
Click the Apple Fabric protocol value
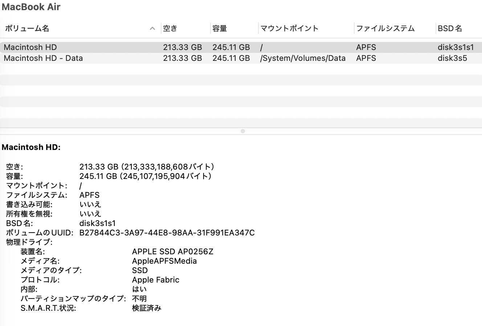click(155, 280)
